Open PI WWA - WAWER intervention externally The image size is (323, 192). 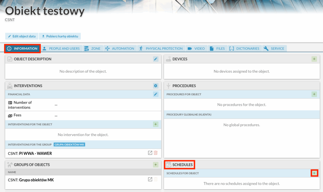coord(150,153)
